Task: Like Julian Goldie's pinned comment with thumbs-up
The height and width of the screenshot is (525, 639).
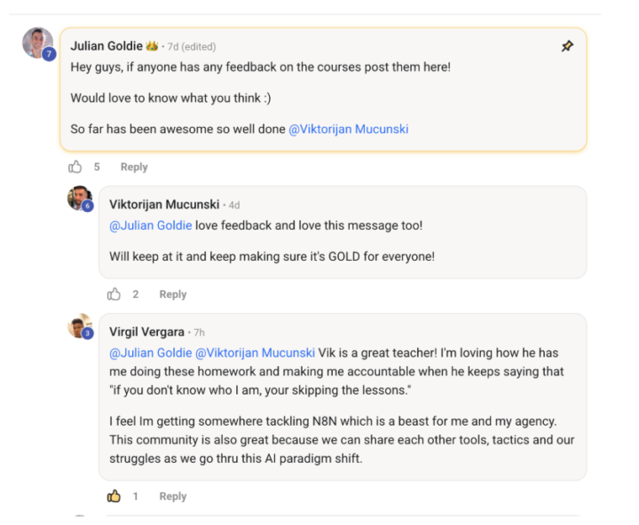Action: tap(75, 167)
